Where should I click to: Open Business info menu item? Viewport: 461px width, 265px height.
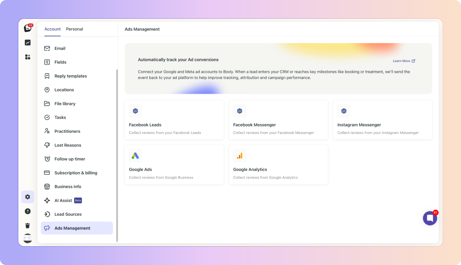coord(77,187)
